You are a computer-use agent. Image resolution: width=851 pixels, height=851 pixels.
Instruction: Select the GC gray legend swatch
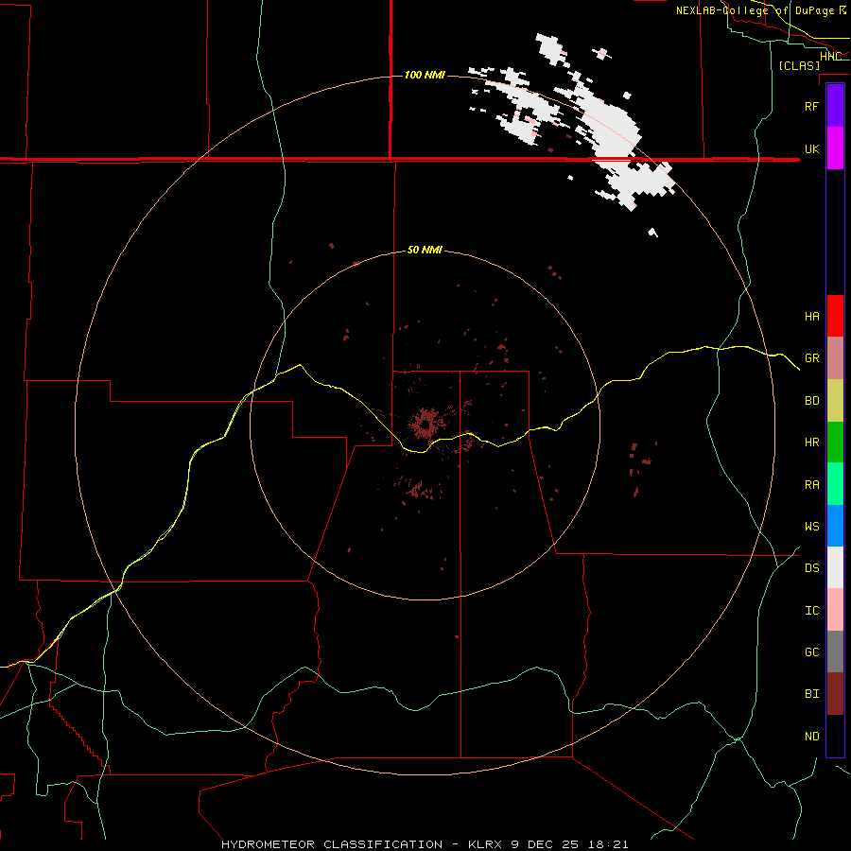[835, 651]
